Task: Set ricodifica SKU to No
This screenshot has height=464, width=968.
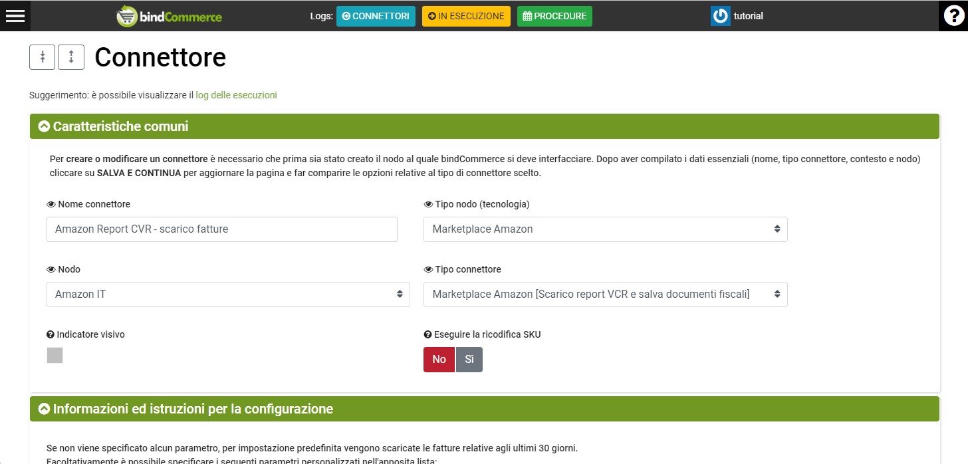Action: point(439,360)
